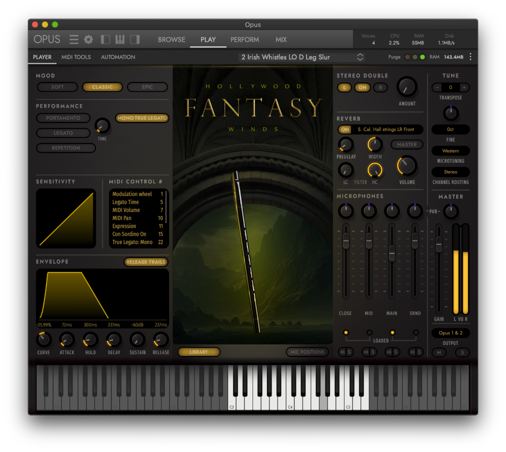Open the instrument selector dropdown arrows
This screenshot has width=506, height=452.
(360, 57)
